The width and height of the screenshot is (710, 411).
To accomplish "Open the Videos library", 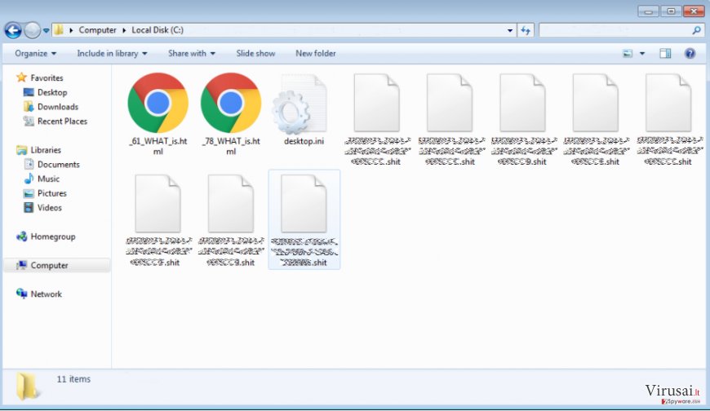I will coord(42,208).
